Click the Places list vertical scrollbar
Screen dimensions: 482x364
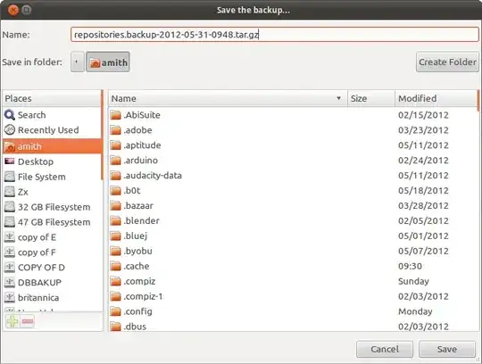(102, 135)
